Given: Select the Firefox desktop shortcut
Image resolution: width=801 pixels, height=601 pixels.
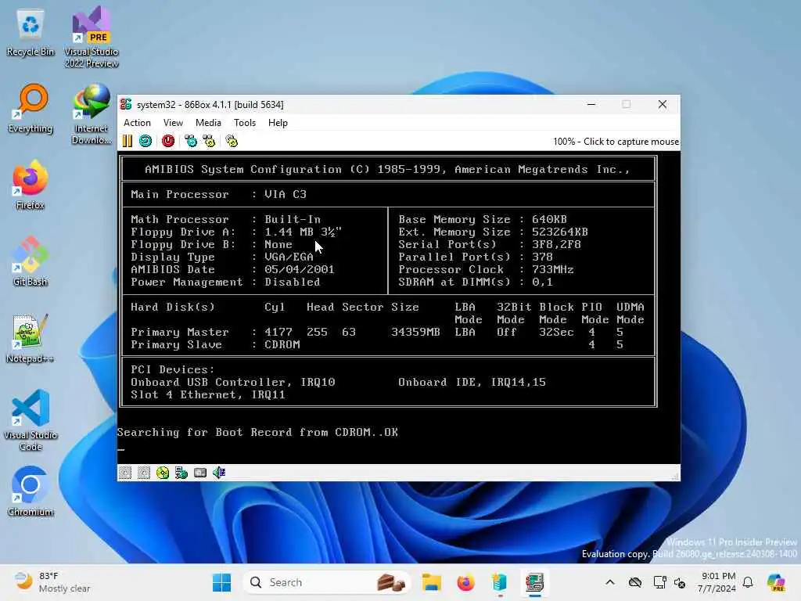Looking at the screenshot, I should tap(31, 185).
